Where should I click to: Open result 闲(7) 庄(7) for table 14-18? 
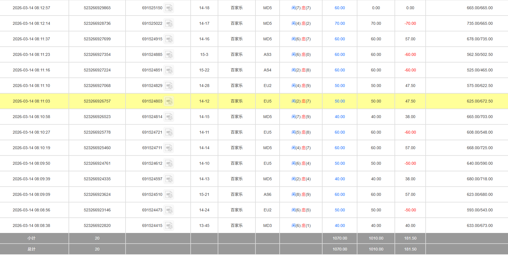[301, 8]
